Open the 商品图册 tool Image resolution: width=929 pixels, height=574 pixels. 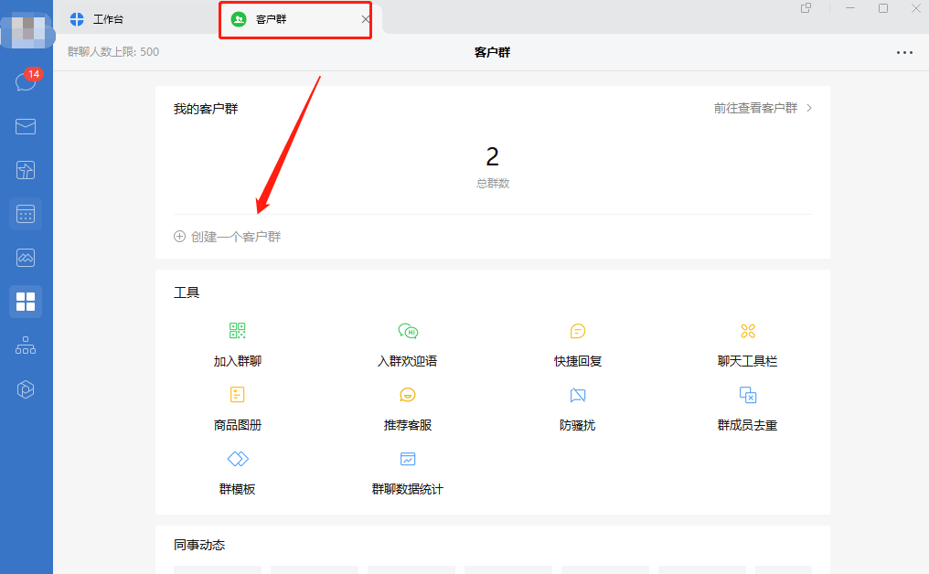tap(237, 407)
